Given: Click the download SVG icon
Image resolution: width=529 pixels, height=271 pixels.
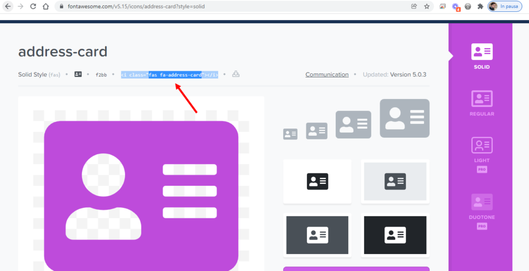Looking at the screenshot, I should [x=236, y=74].
